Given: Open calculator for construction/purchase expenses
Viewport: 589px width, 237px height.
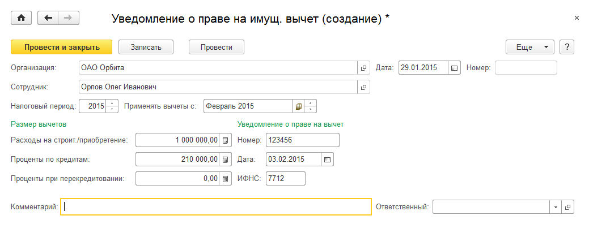Looking at the screenshot, I should pyautogui.click(x=226, y=140).
